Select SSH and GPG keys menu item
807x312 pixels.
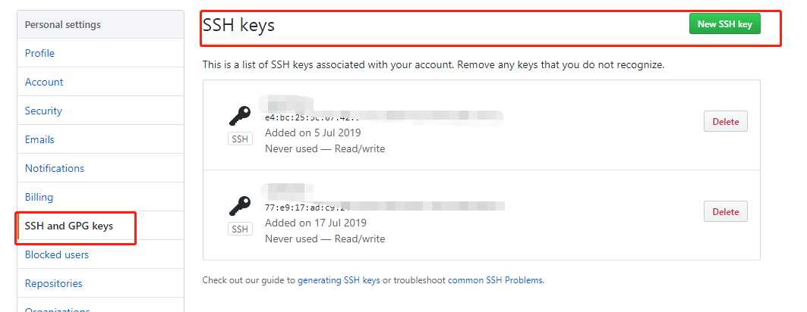[x=69, y=226]
